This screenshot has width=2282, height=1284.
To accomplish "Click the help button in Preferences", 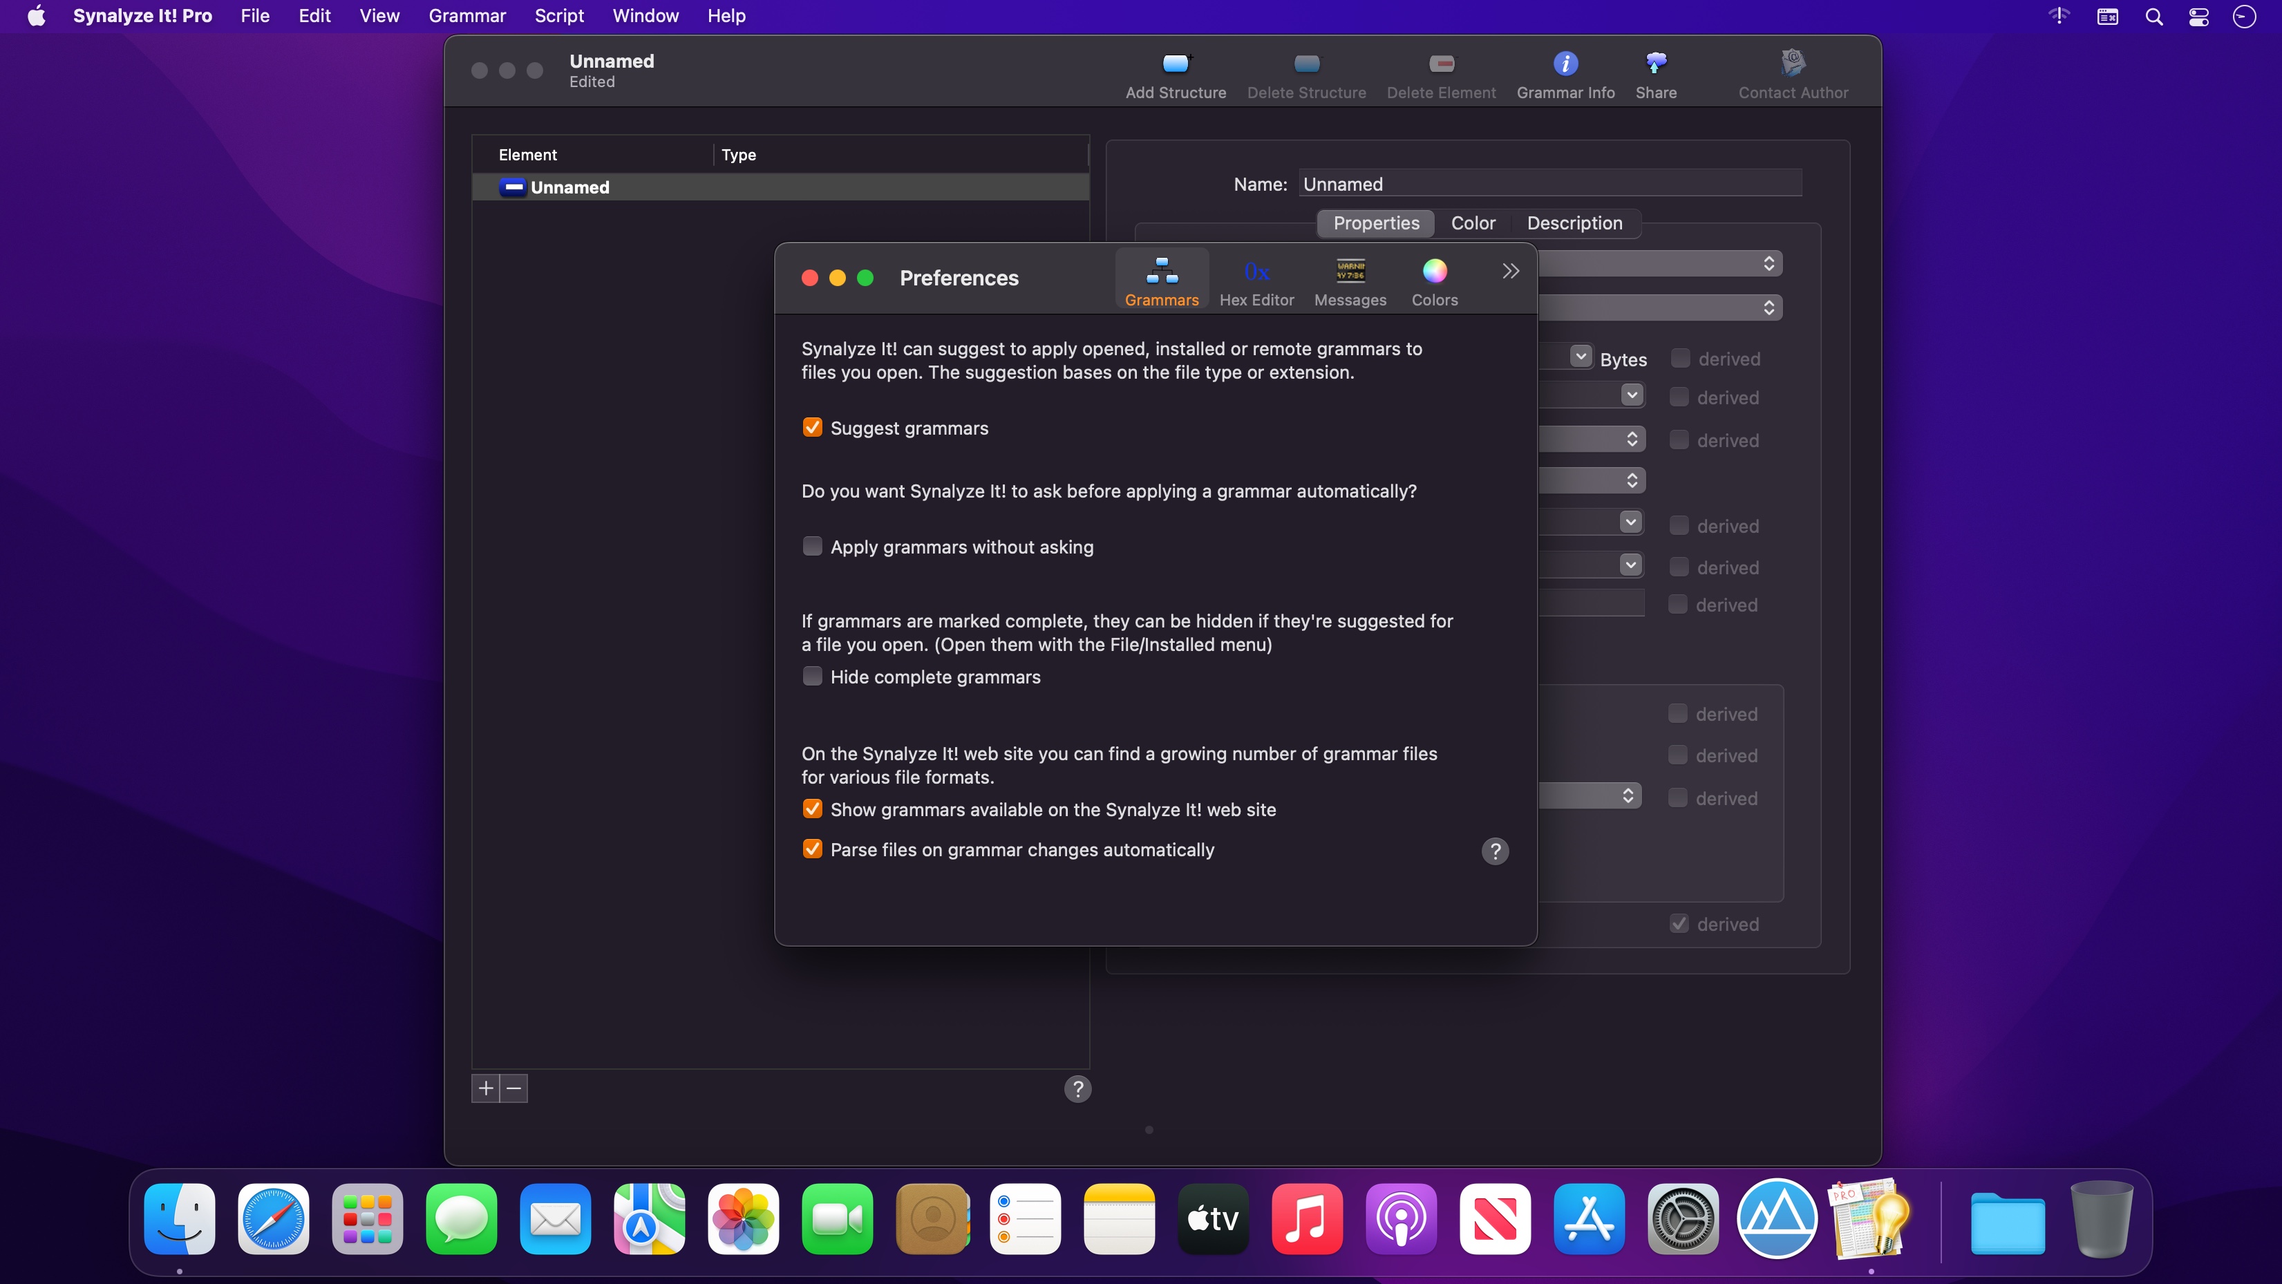I will tap(1494, 851).
